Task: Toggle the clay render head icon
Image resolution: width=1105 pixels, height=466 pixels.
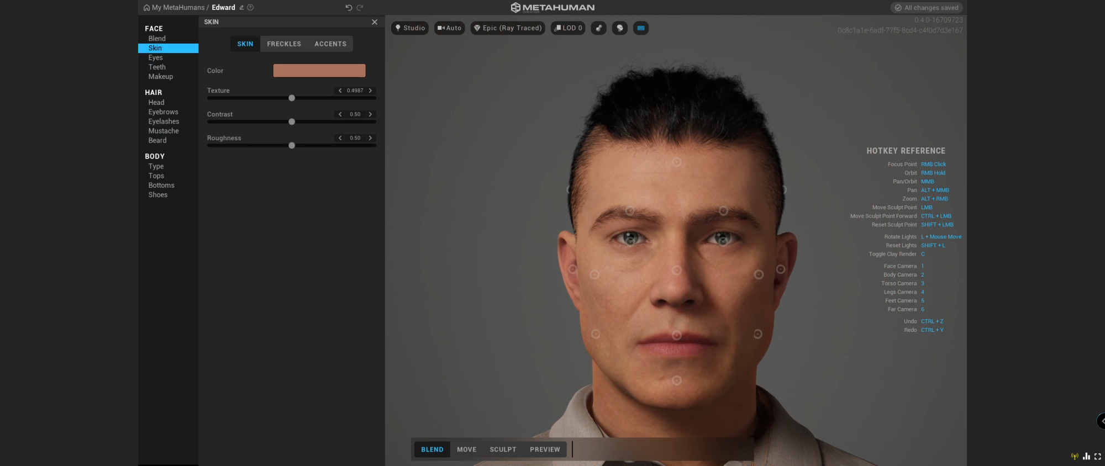Action: [x=620, y=28]
